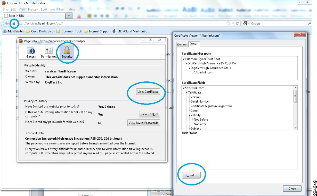Select the Not Before field
The height and width of the screenshot is (196, 317).
[x=201, y=120]
